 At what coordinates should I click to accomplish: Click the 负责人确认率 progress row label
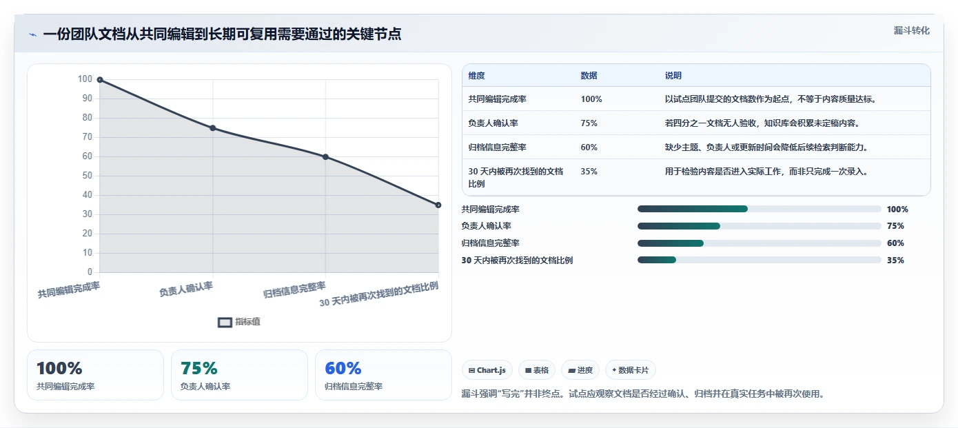tap(486, 226)
